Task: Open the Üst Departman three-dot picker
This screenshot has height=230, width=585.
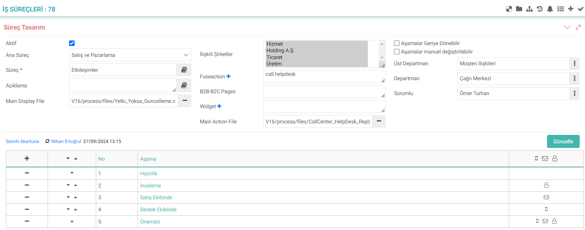Action: 574,63
